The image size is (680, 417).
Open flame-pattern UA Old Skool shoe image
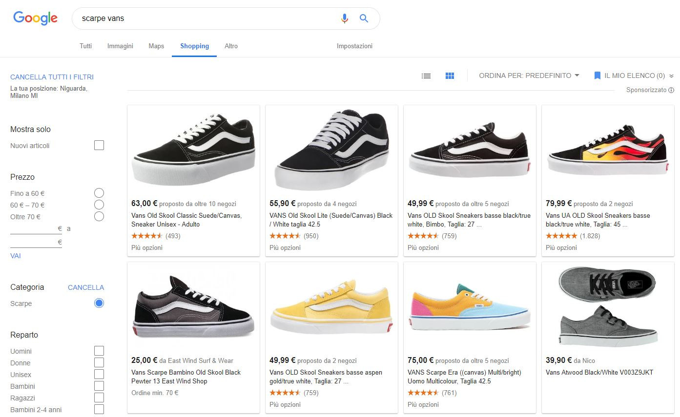click(x=608, y=150)
